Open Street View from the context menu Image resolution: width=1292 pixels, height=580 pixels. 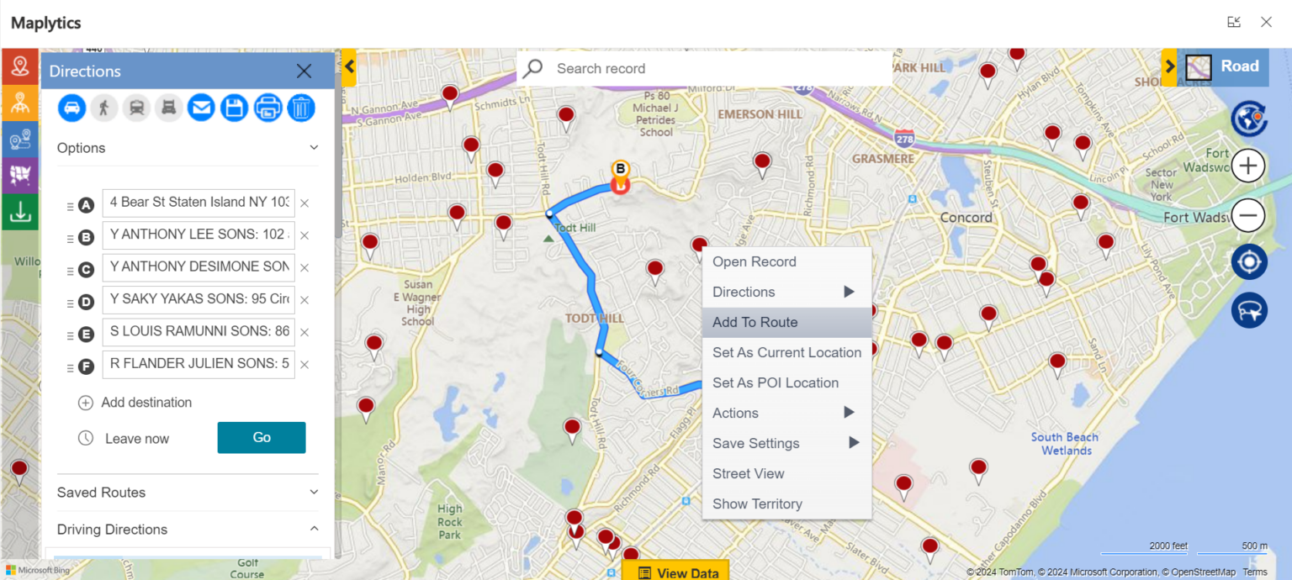(x=748, y=473)
